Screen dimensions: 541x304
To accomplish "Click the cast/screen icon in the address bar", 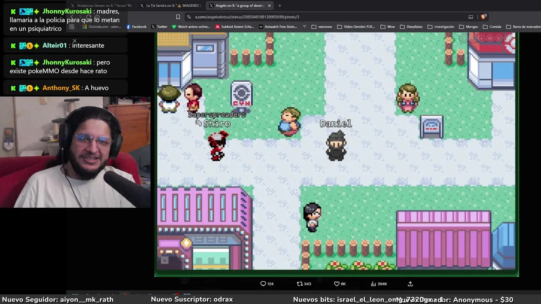I will 471,17.
